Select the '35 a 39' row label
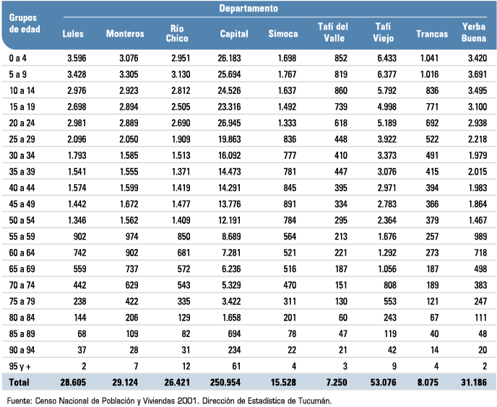497x407 pixels. (x=22, y=172)
